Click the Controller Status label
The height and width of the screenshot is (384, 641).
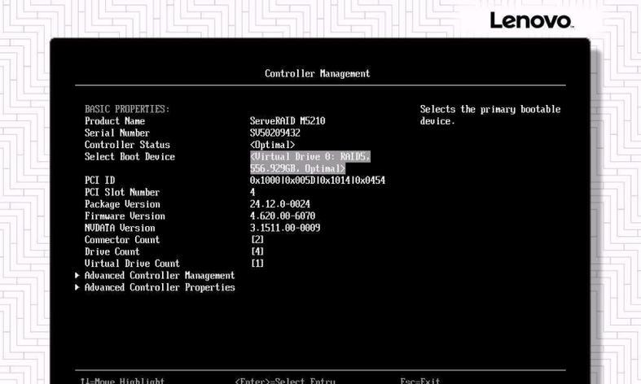point(127,145)
